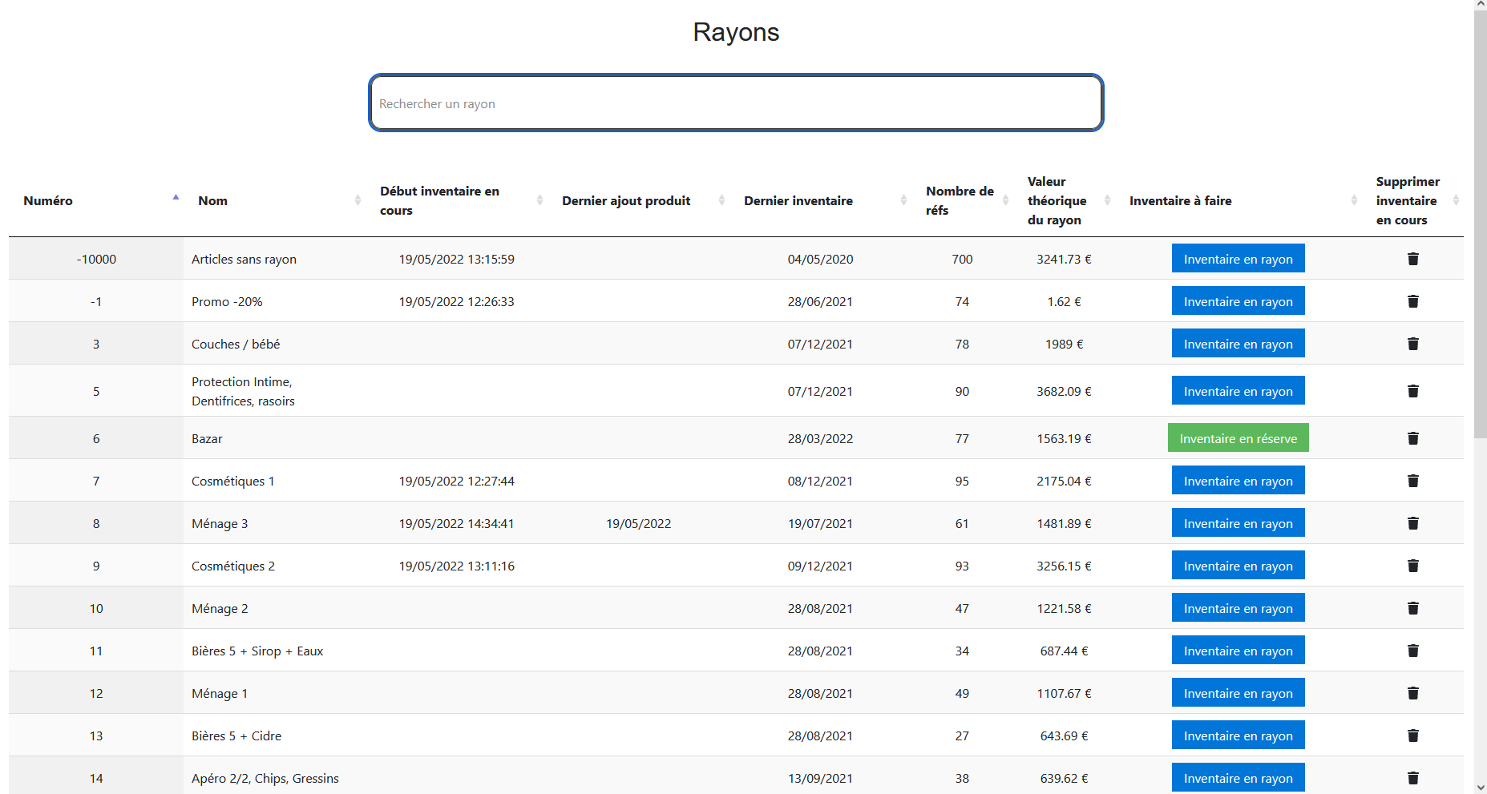
Task: Click the trash icon in the Bazar row
Action: click(1413, 438)
